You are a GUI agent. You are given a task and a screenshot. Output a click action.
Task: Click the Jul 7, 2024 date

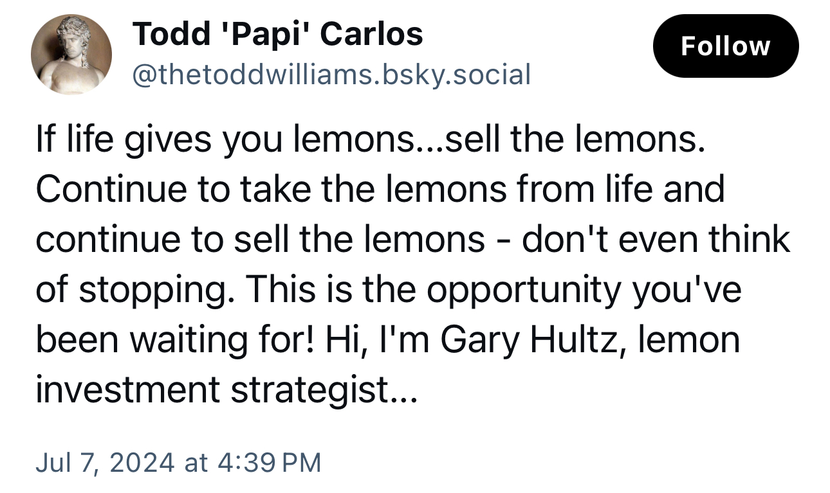tap(104, 462)
